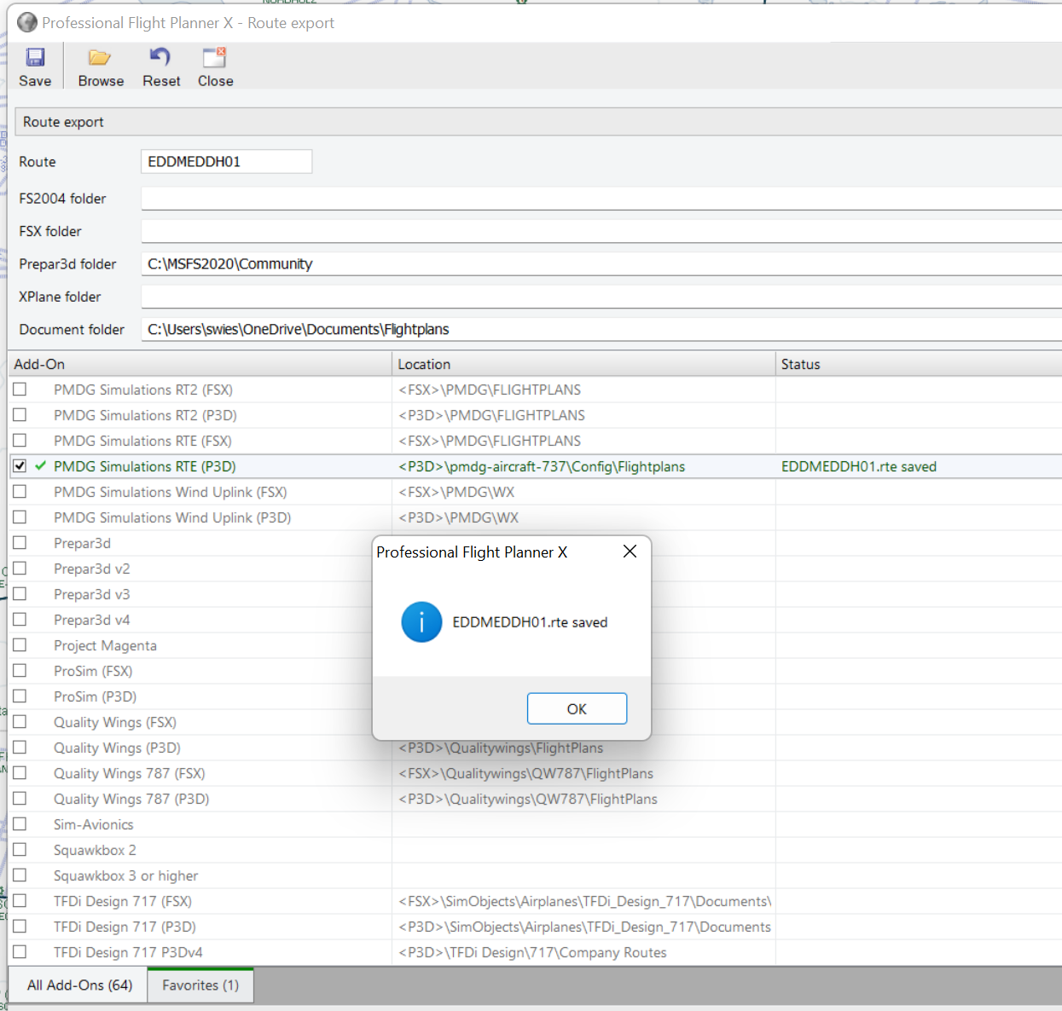Image resolution: width=1062 pixels, height=1011 pixels.
Task: Enable the ProSim (FSX) checkbox
Action: pos(20,671)
